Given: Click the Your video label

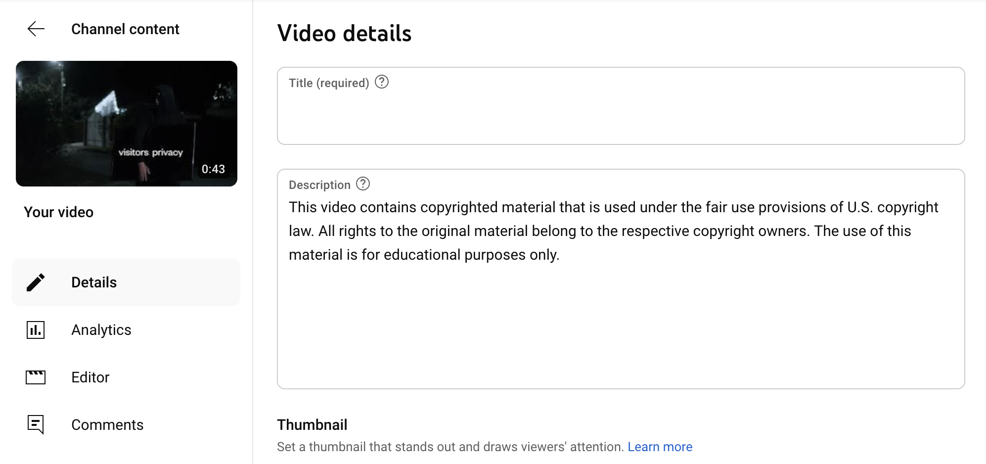Looking at the screenshot, I should (x=59, y=212).
